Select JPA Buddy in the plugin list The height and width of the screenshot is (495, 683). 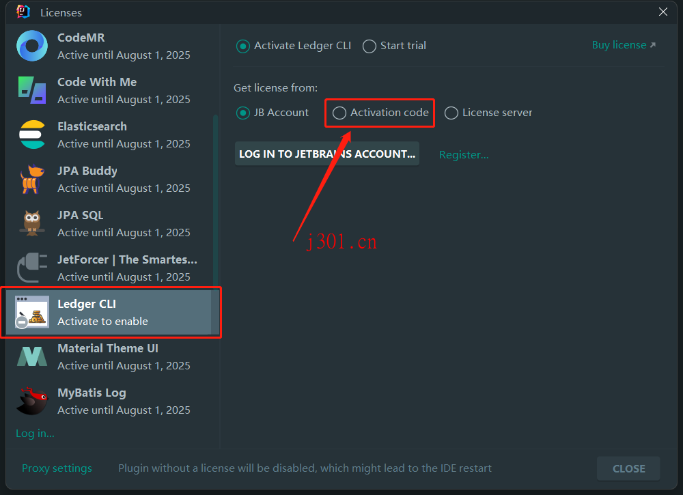point(109,179)
